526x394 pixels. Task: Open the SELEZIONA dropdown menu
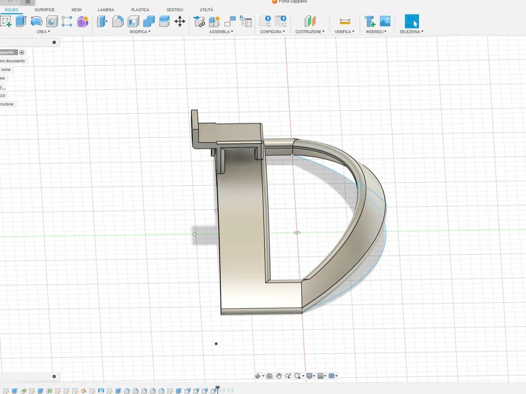[412, 32]
